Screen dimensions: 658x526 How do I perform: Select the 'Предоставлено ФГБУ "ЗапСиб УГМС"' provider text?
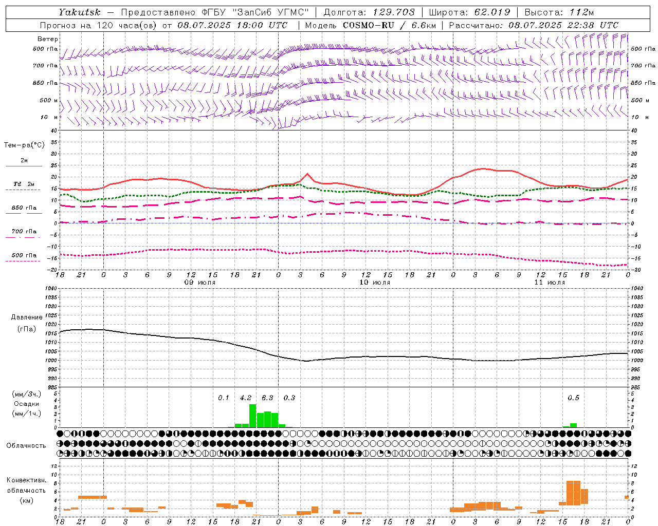coord(214,12)
